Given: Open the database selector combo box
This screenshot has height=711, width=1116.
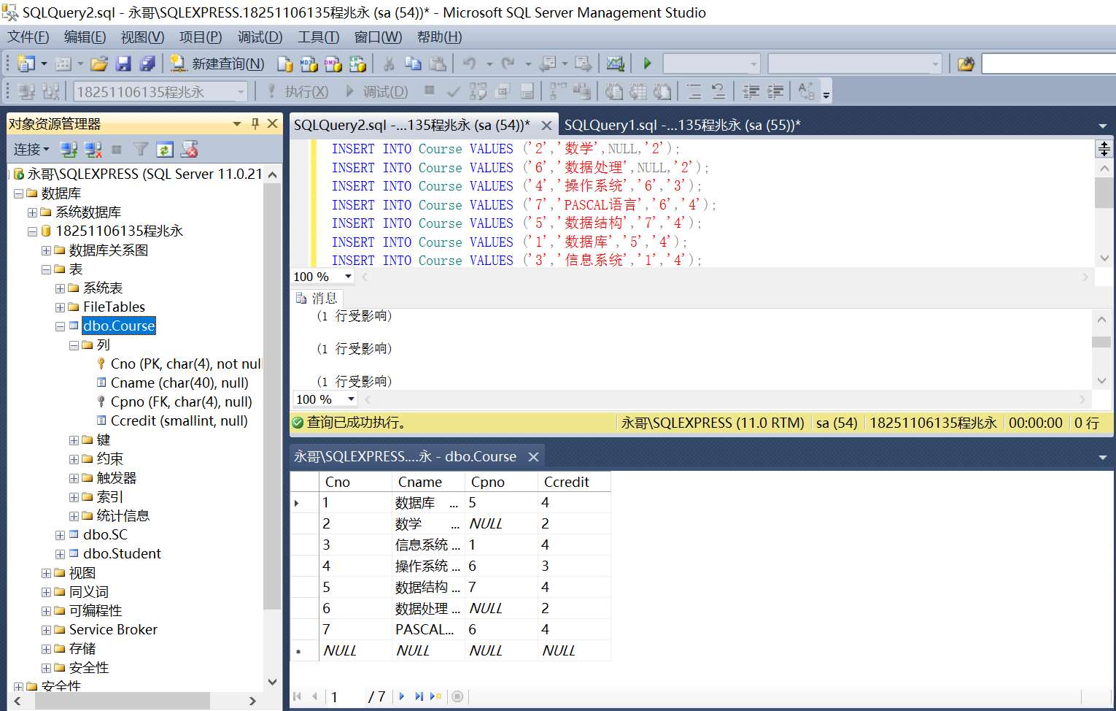Looking at the screenshot, I should [160, 92].
